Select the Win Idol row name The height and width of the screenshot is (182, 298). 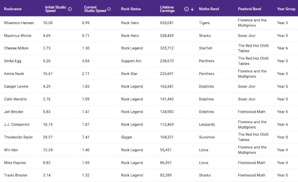(x=11, y=150)
